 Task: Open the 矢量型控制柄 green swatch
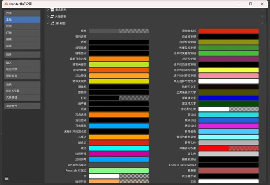click(x=229, y=48)
